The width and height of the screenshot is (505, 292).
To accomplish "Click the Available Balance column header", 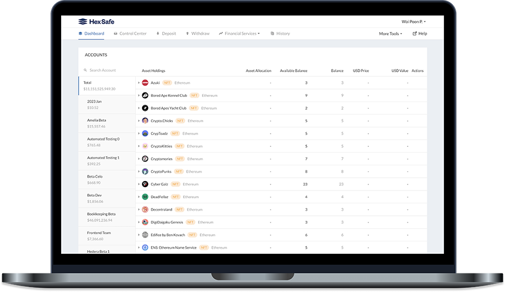I will click(293, 71).
